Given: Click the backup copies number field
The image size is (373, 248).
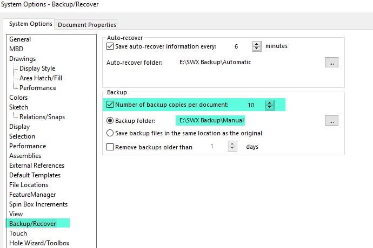Looking at the screenshot, I should coord(251,105).
